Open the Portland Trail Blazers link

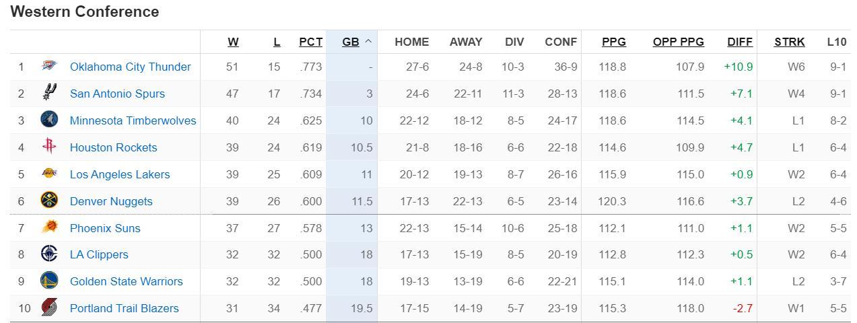(x=124, y=308)
